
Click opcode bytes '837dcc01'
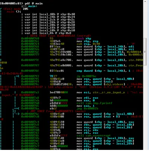(57, 71)
